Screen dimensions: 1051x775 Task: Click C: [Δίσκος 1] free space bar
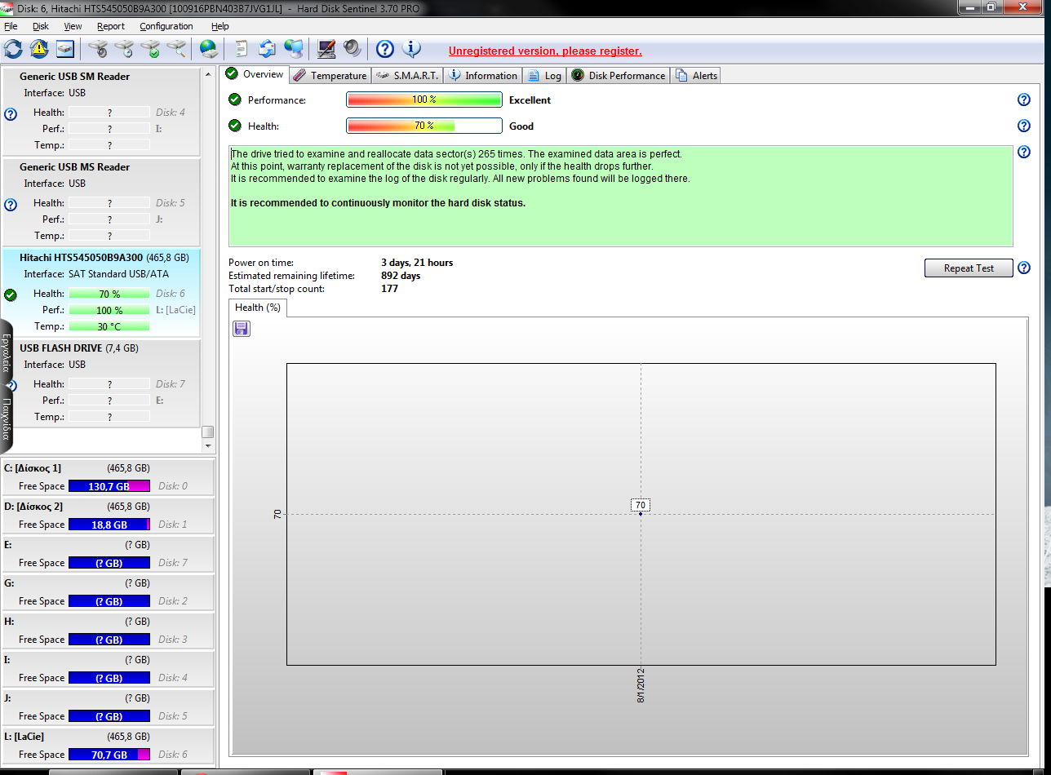[x=109, y=486]
